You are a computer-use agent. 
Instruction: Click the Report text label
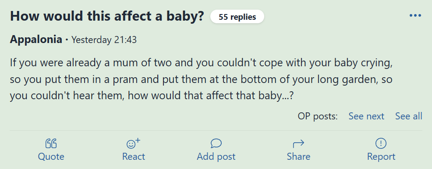tap(381, 157)
